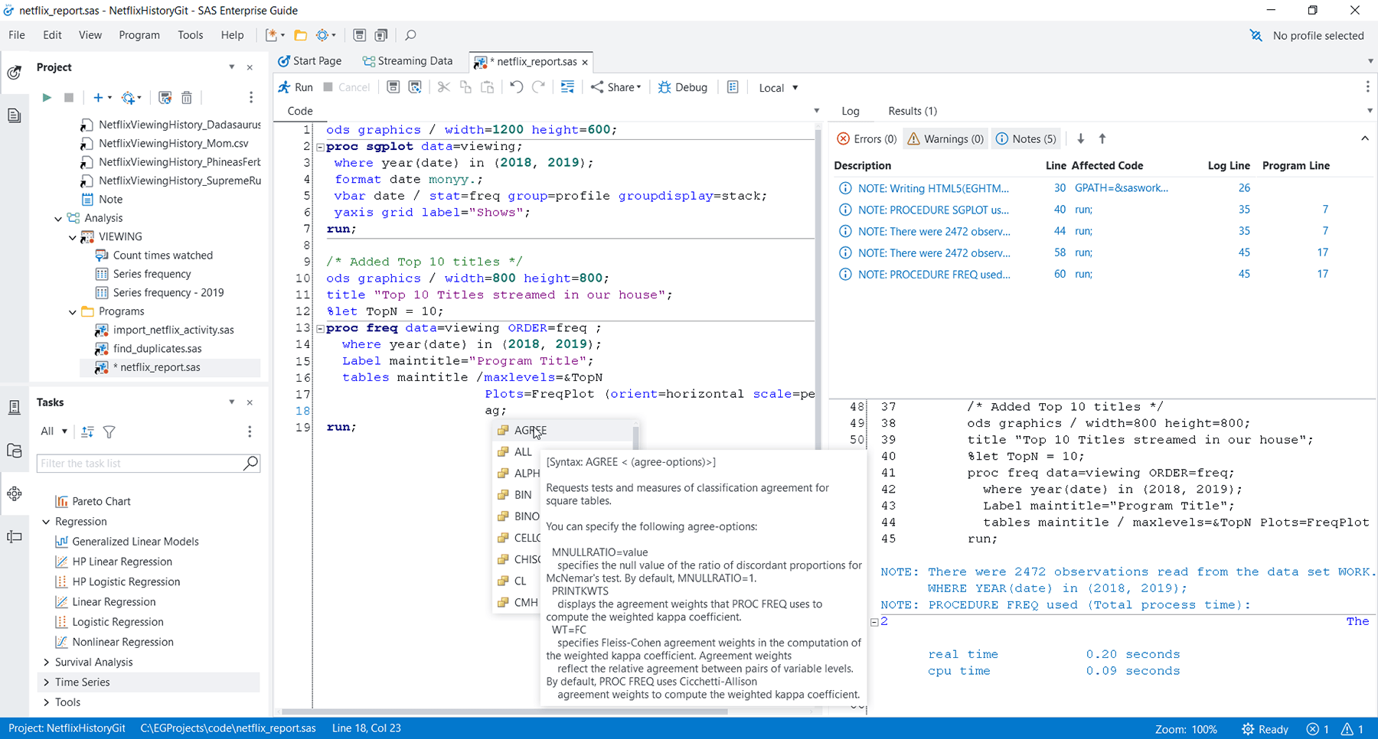
Task: Open the Help menu
Action: pos(232,35)
